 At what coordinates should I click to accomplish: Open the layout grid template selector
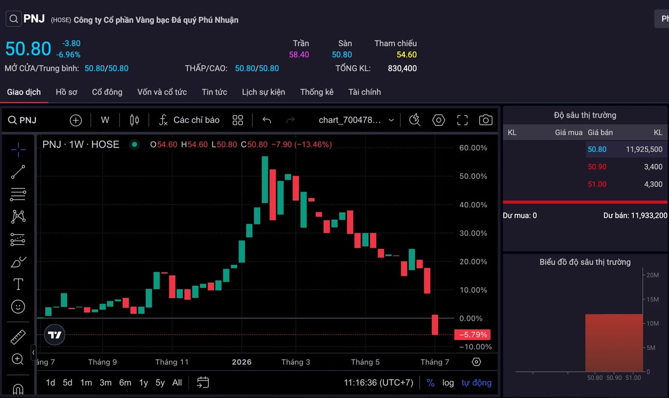[238, 120]
